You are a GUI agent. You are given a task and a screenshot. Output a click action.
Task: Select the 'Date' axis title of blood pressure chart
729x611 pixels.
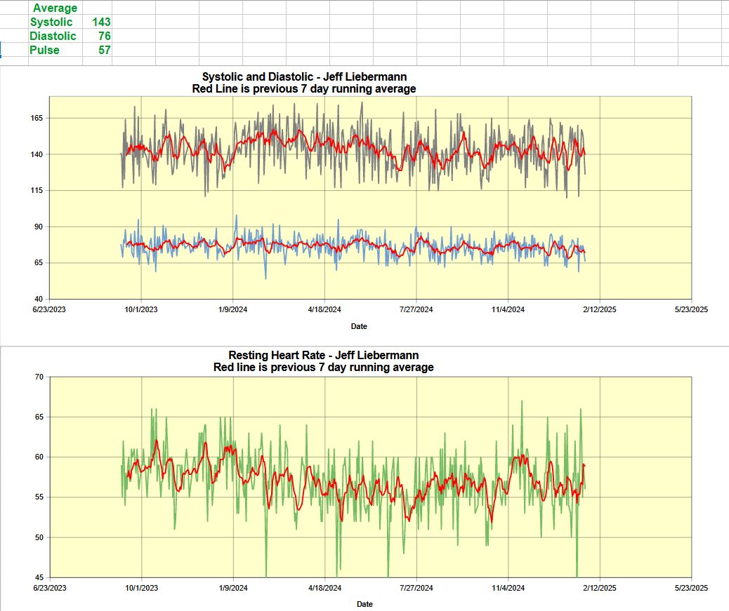[x=359, y=326]
